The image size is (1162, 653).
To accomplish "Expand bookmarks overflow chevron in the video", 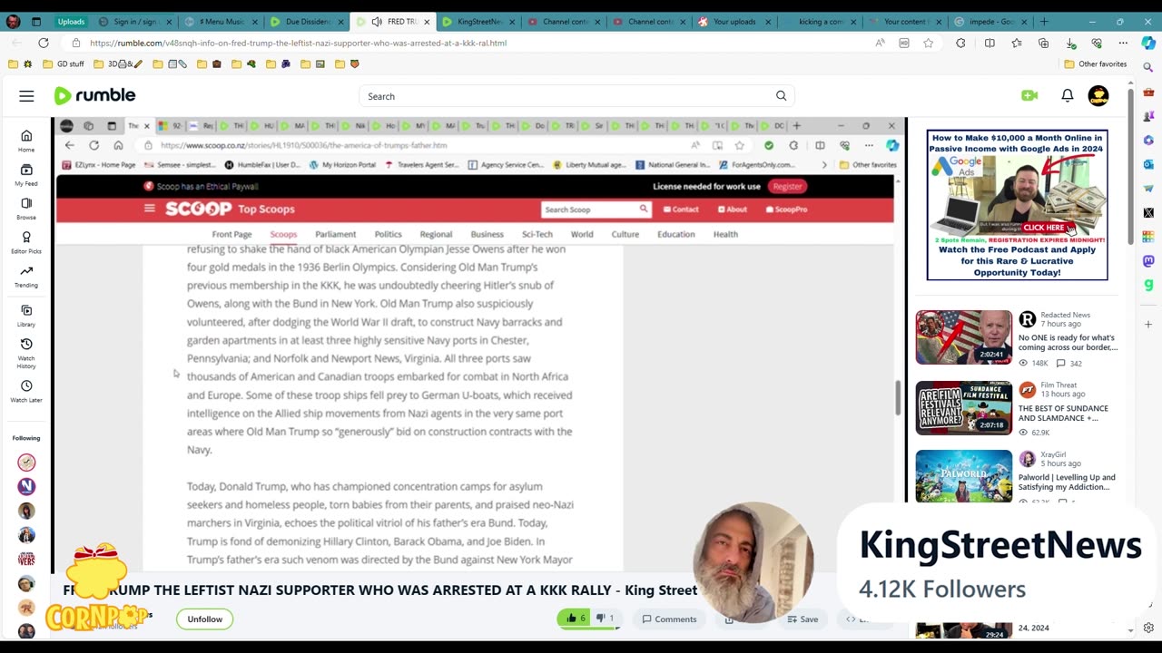I will 823,165.
